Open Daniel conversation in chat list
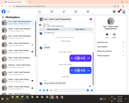Image resolution: width=129 pixels, height=103 pixels. click(18, 88)
